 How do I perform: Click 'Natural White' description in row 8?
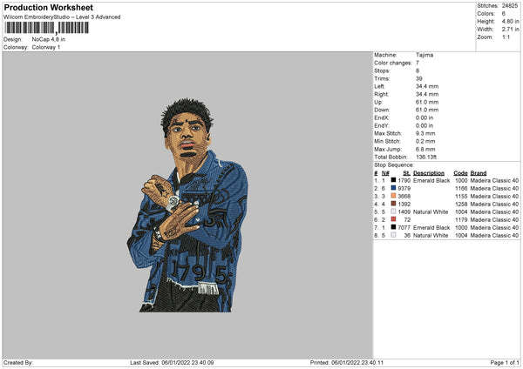click(431, 236)
